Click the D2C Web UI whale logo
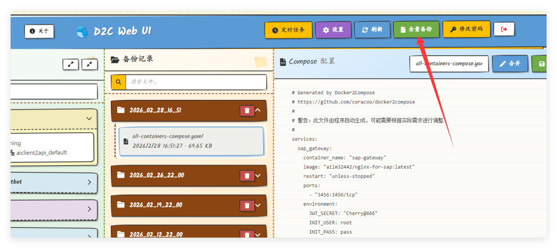 (x=82, y=31)
